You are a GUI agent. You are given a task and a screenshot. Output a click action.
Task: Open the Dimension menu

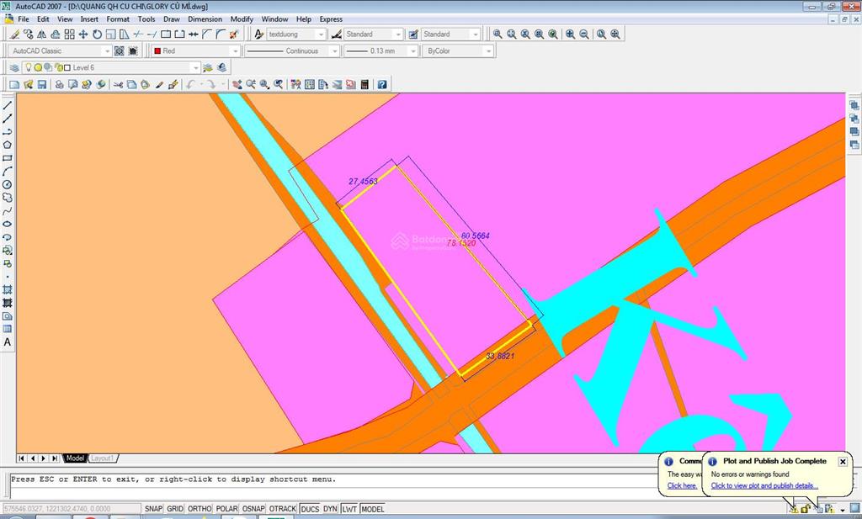(x=205, y=19)
